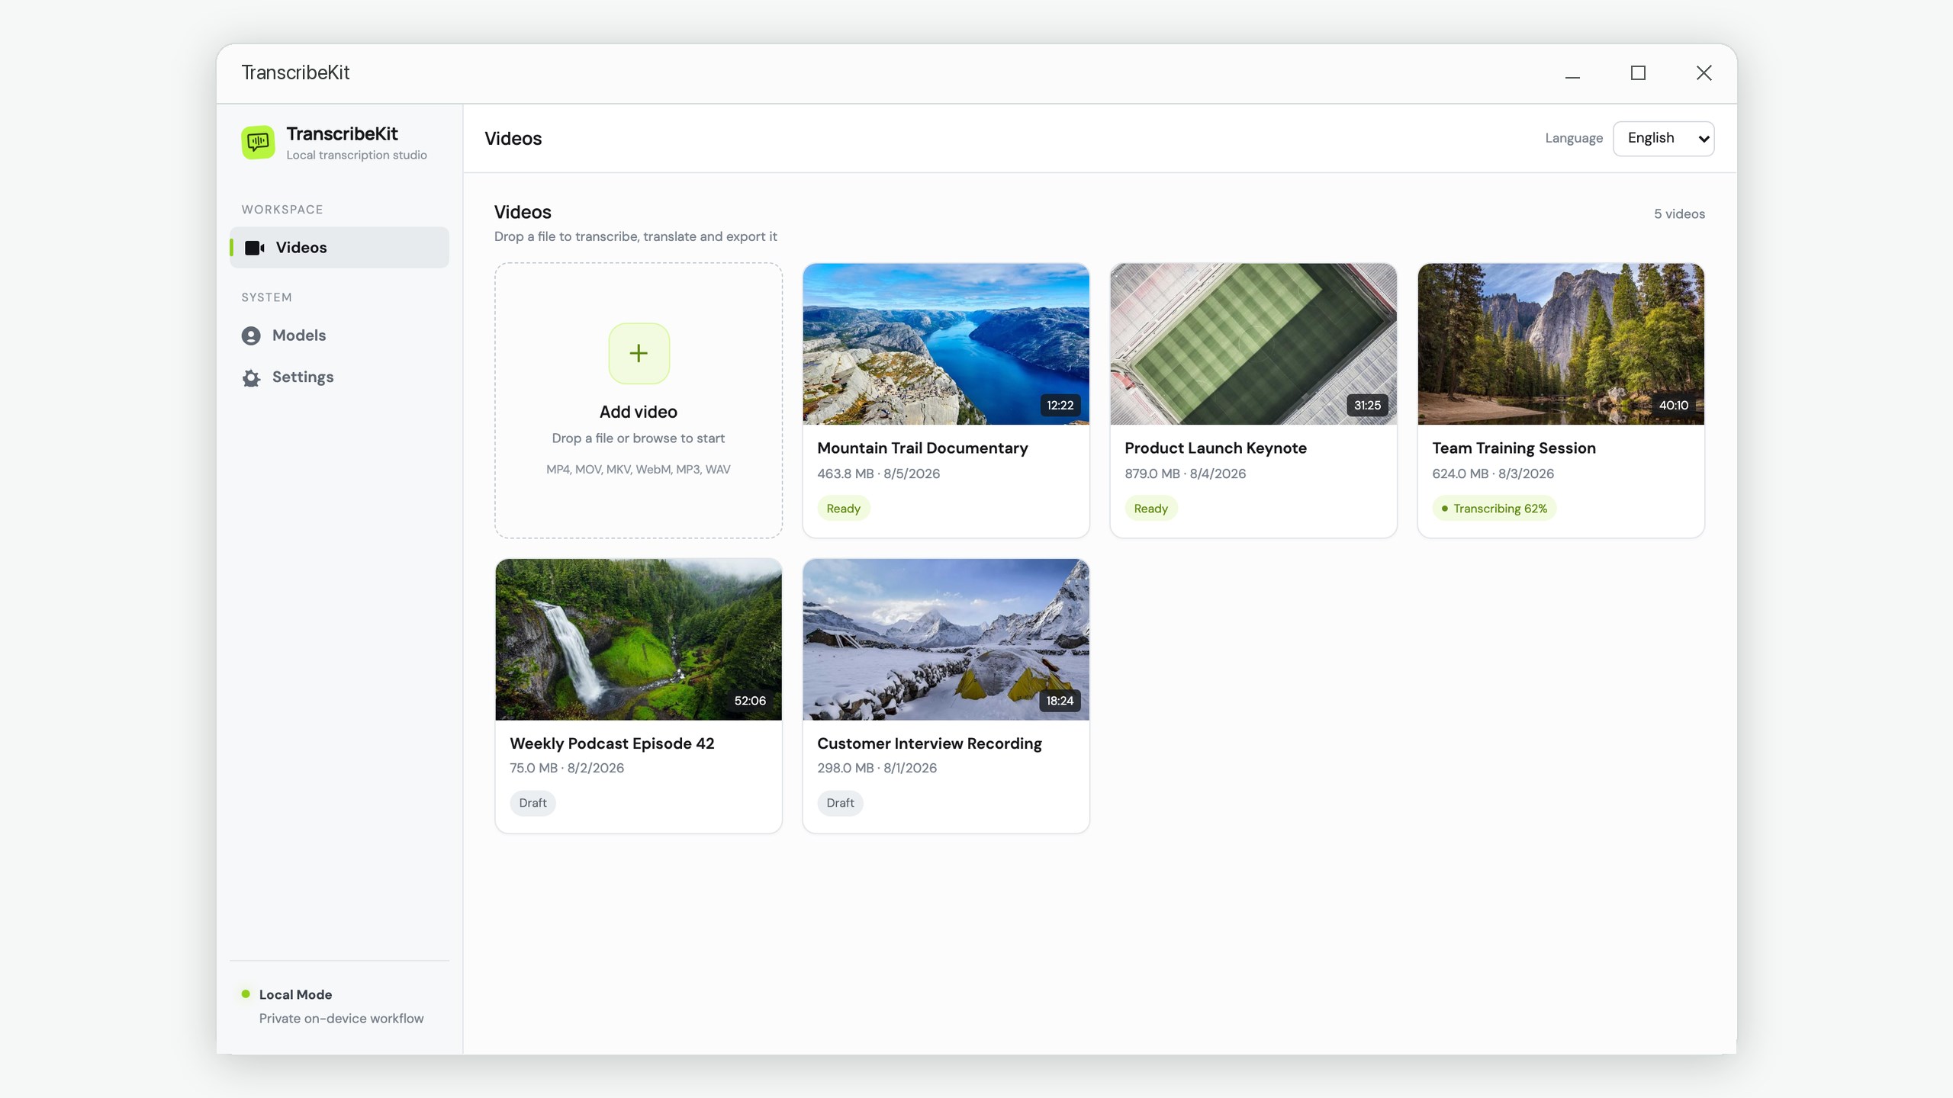The height and width of the screenshot is (1098, 1953).
Task: Open Product Launch Keynote thumbnail
Action: (x=1253, y=344)
